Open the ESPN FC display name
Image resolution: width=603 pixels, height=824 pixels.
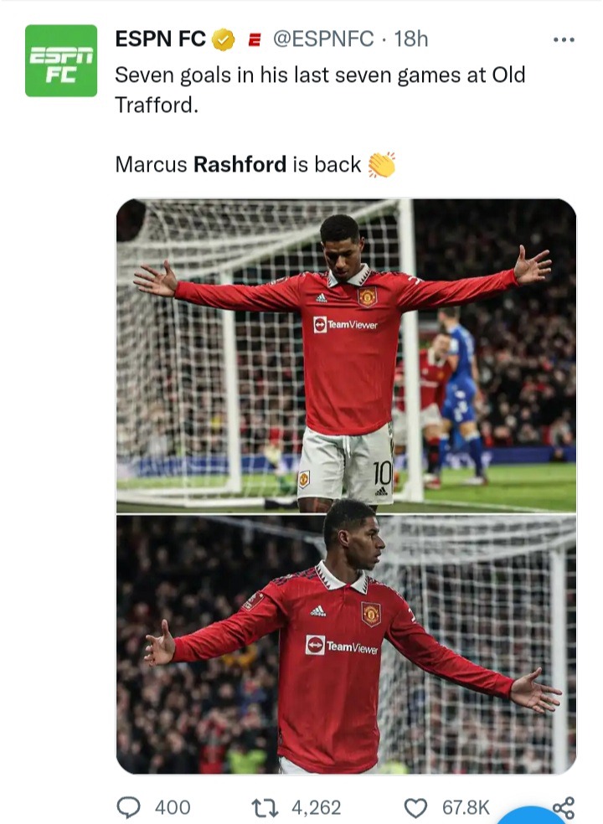160,39
